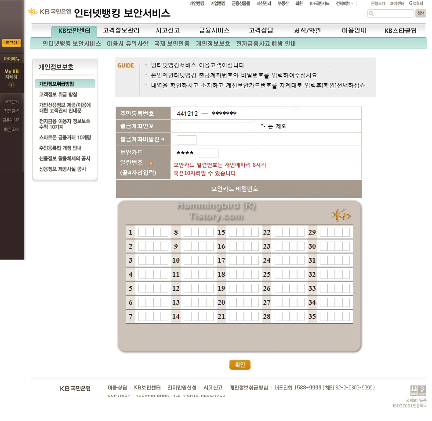
Task: Select the 서식/약관 tab
Action: coord(308,31)
